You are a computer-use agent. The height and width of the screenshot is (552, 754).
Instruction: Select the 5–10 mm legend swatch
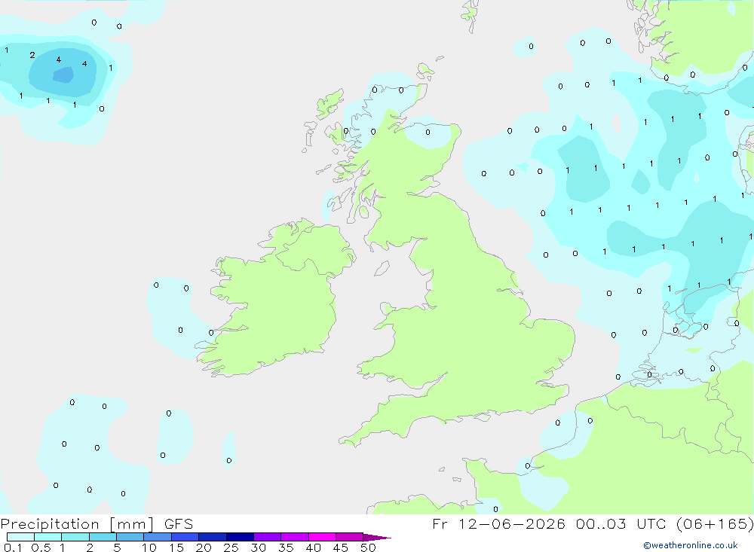click(130, 537)
